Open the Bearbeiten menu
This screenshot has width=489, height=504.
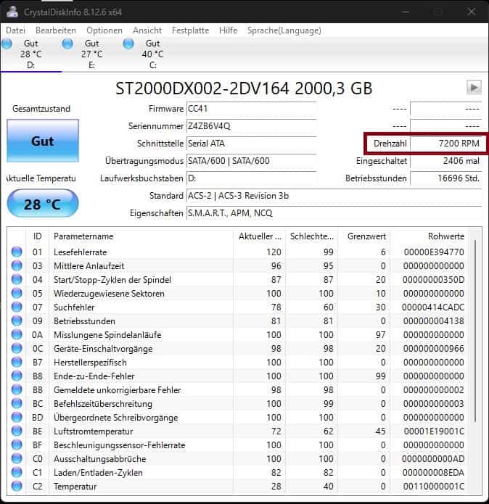tap(56, 30)
